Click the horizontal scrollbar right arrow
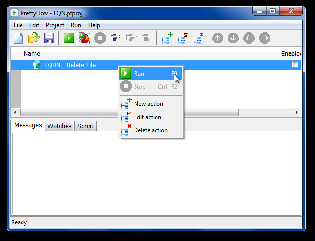Viewport: 315px width, 241px height. [x=297, y=112]
